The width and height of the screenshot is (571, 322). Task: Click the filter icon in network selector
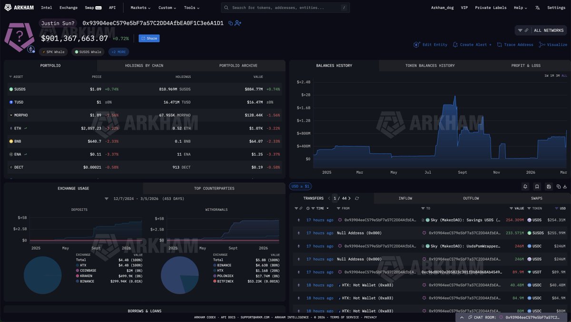[x=520, y=30]
